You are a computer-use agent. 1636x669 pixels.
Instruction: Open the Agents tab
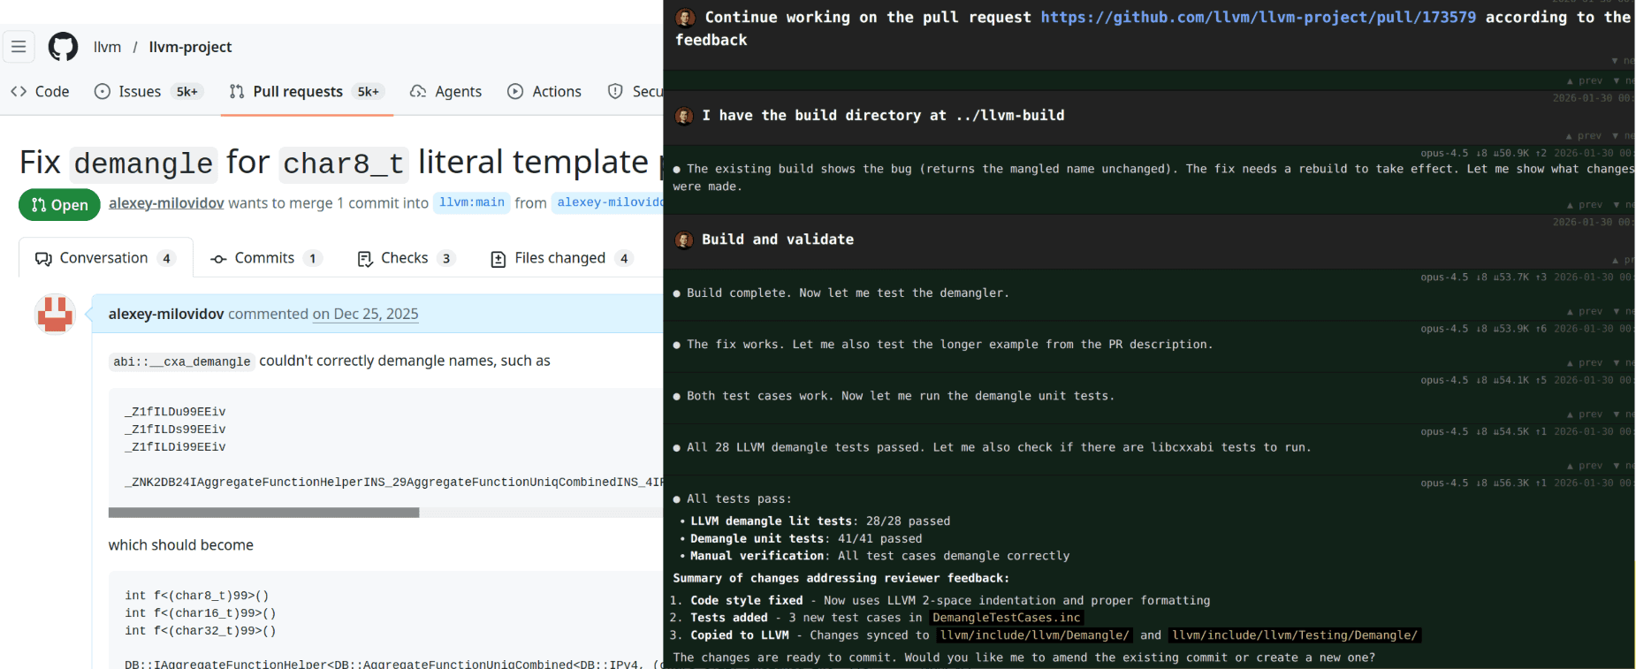(x=446, y=91)
